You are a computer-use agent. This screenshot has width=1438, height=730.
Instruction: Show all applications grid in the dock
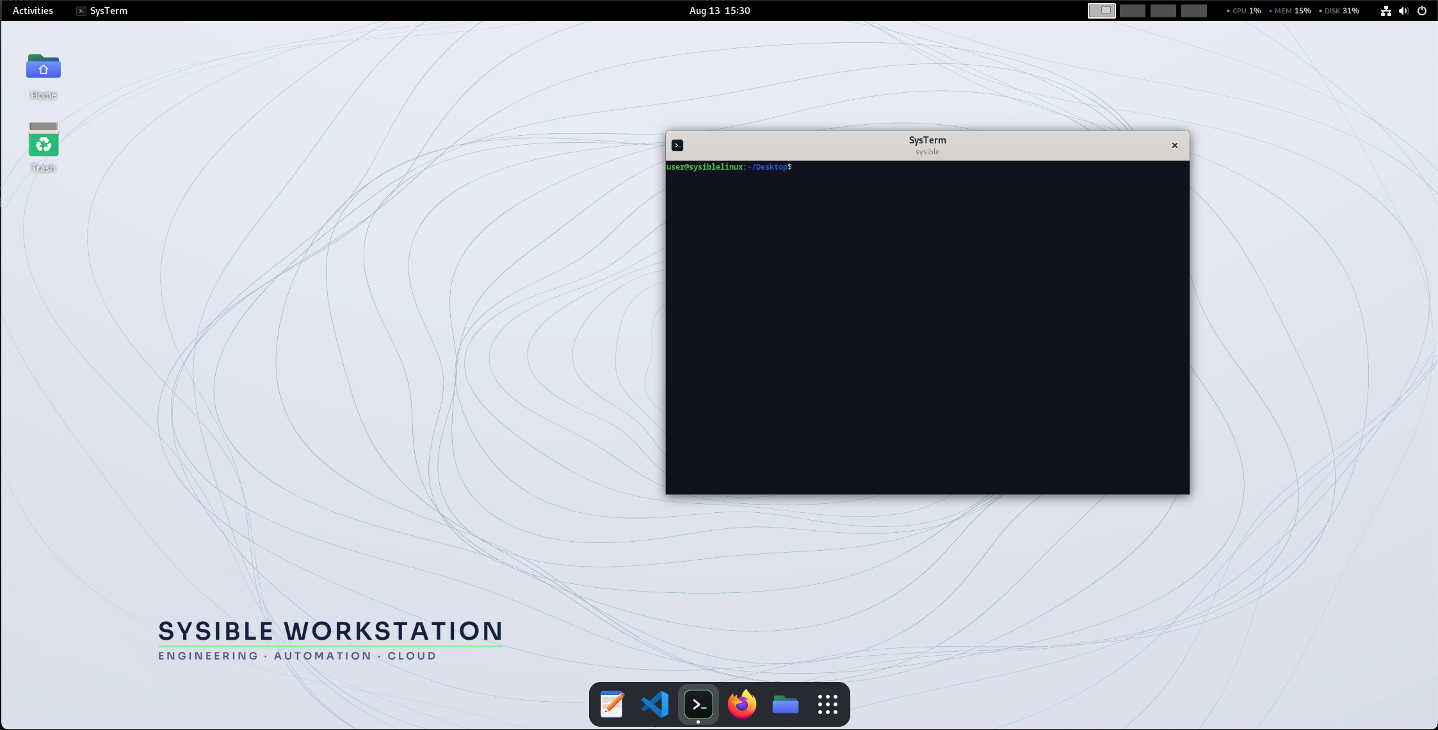pyautogui.click(x=828, y=704)
